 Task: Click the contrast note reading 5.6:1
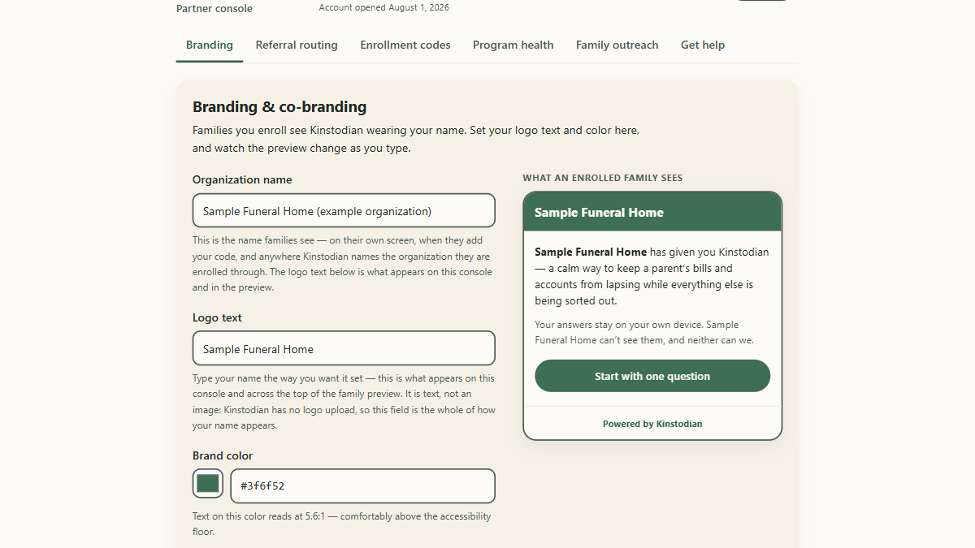(342, 524)
